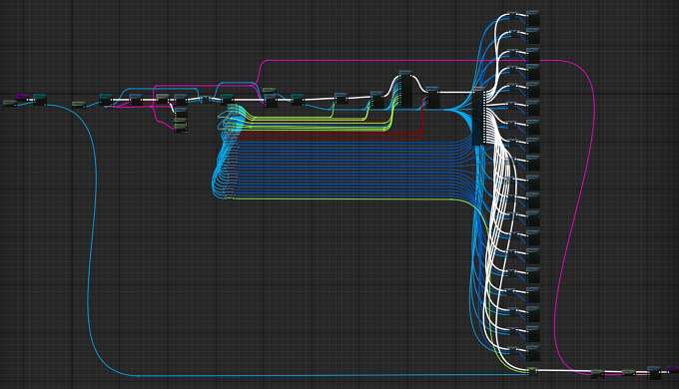
Task: Select the green node where the magenta wire lands
Action: point(597,374)
